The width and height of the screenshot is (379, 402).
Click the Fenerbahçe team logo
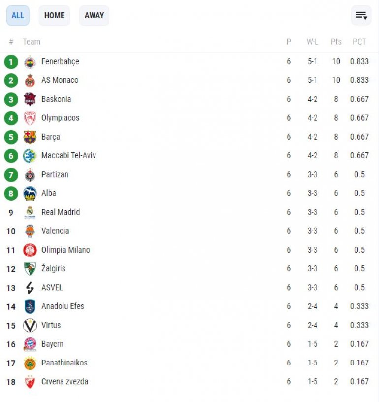click(30, 62)
